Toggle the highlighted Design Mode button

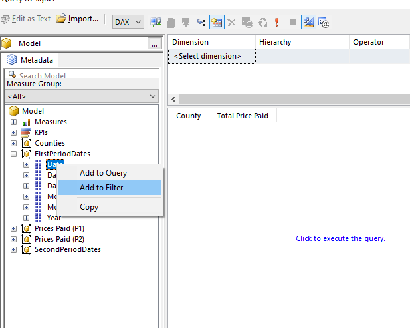pos(308,22)
